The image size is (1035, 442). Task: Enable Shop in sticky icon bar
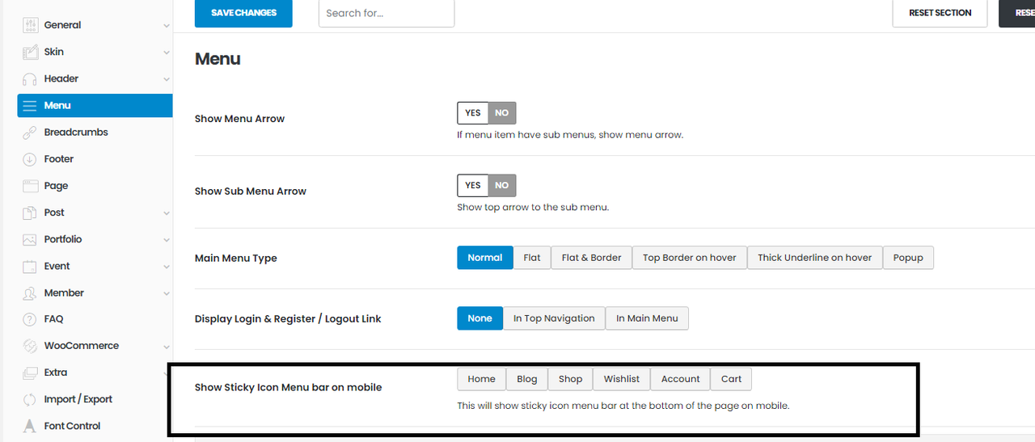click(571, 379)
